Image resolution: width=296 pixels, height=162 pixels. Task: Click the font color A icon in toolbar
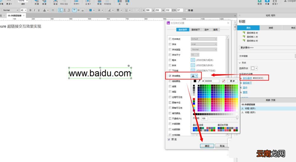(x=45, y=10)
